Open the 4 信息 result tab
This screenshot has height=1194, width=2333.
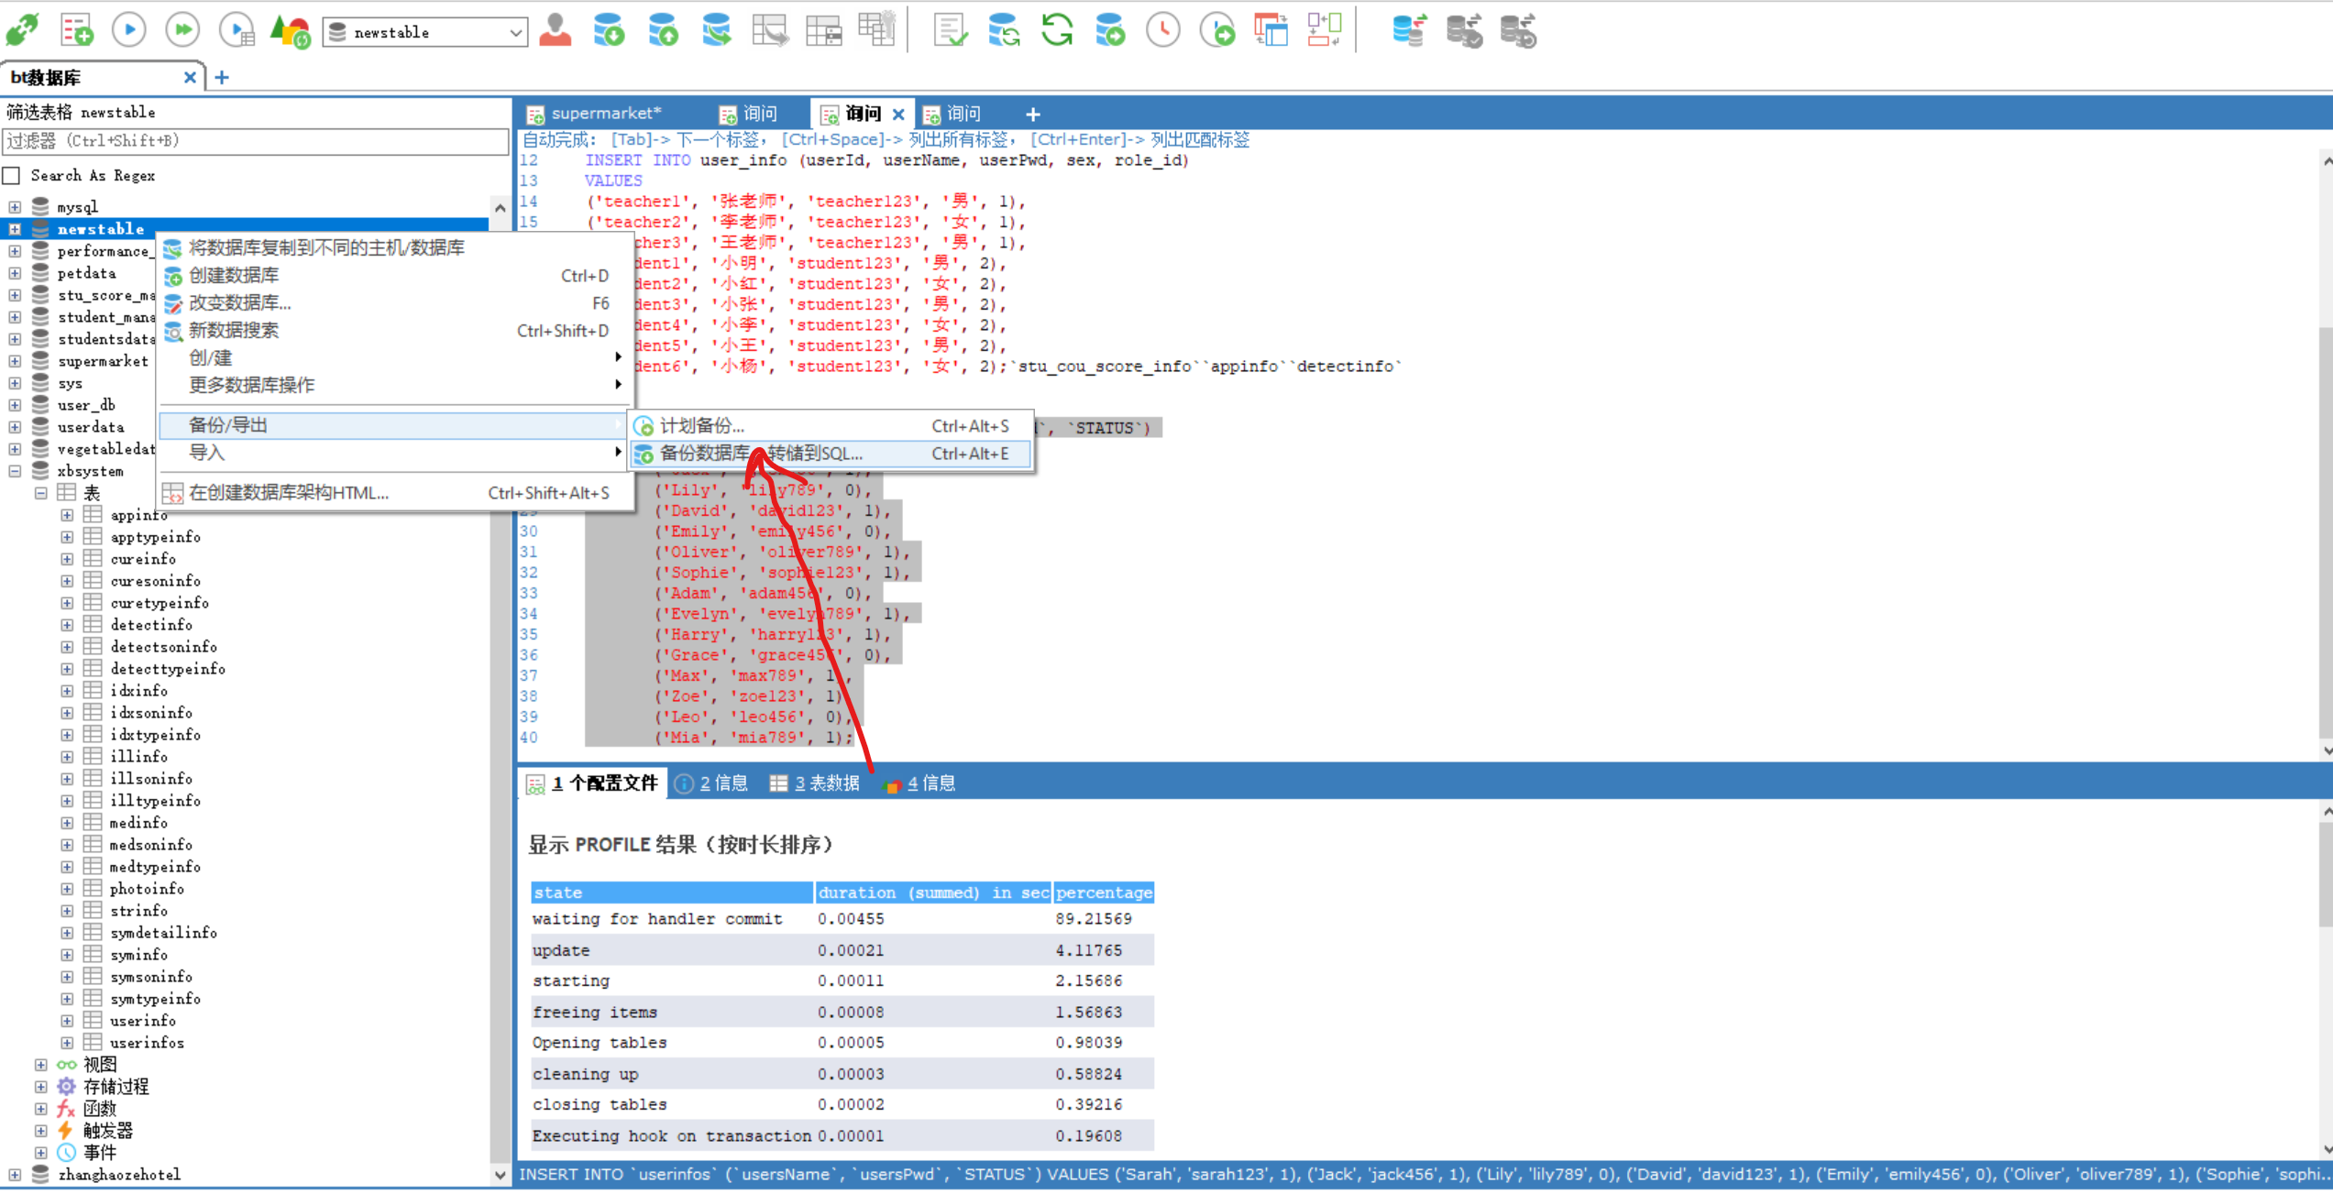(920, 783)
